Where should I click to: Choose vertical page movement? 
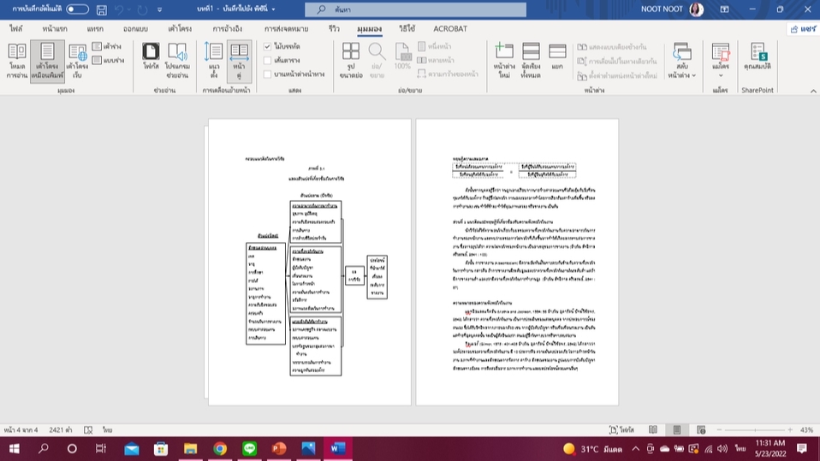coord(213,61)
